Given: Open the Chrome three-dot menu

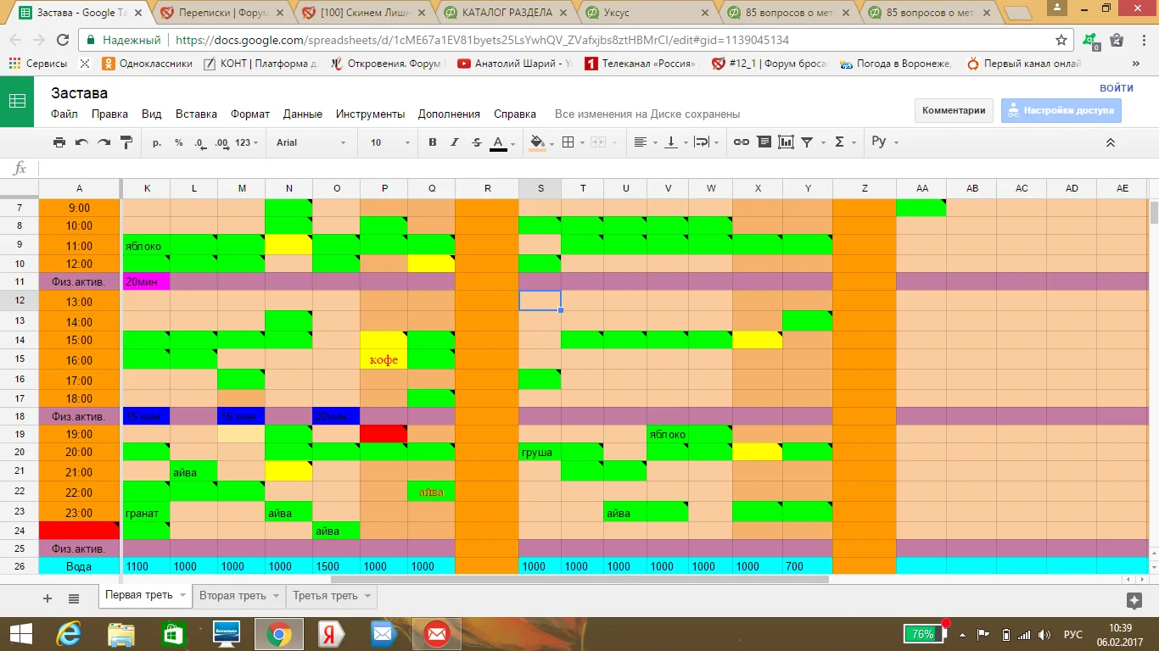Looking at the screenshot, I should point(1143,40).
